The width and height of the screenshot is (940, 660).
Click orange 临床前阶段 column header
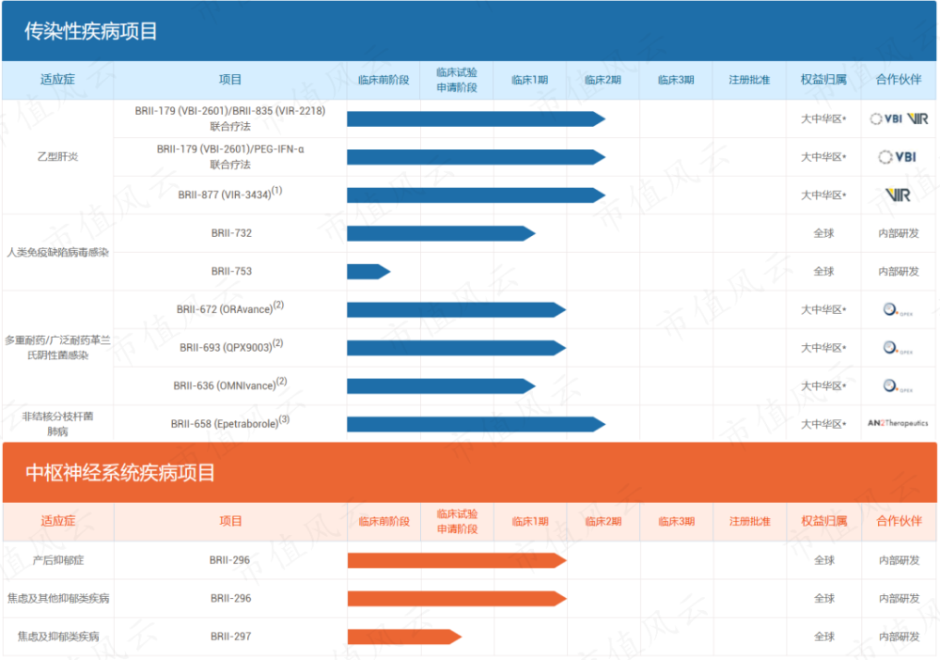384,522
